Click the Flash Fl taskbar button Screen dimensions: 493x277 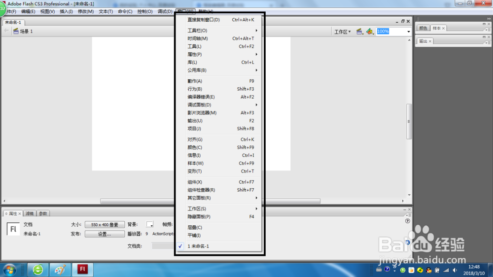[82, 270]
